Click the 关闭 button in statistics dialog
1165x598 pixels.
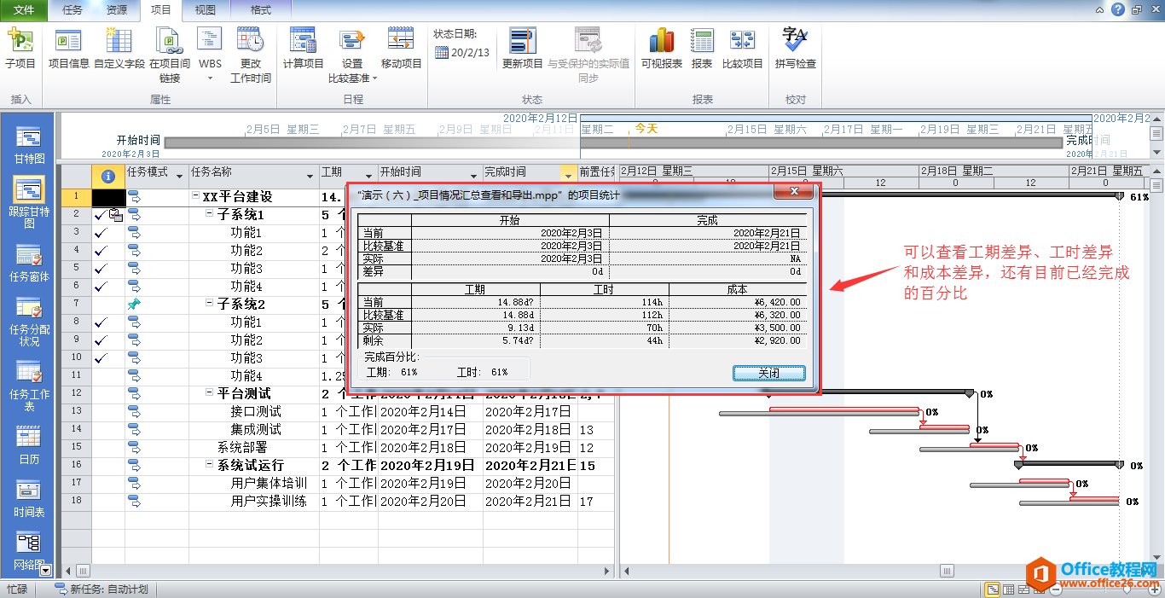pos(768,373)
